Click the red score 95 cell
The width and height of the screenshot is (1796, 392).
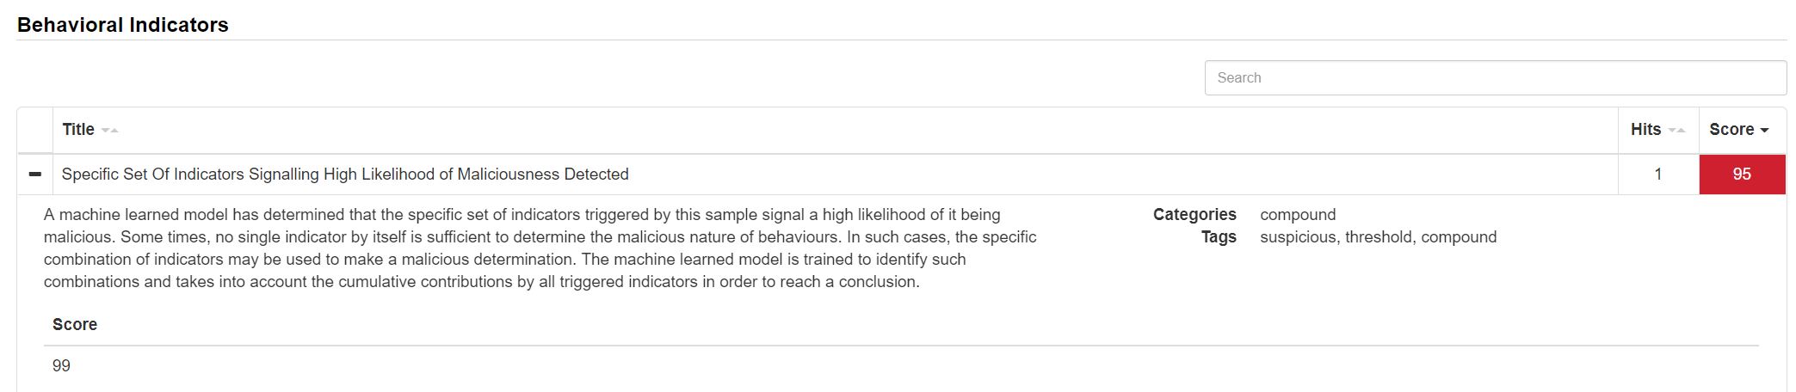[1742, 175]
